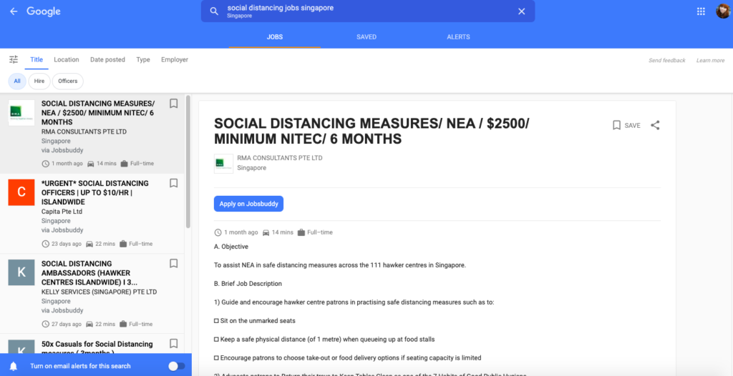Click briefcase icon in Capita listing
Screen dimensions: 733x376
(x=123, y=244)
